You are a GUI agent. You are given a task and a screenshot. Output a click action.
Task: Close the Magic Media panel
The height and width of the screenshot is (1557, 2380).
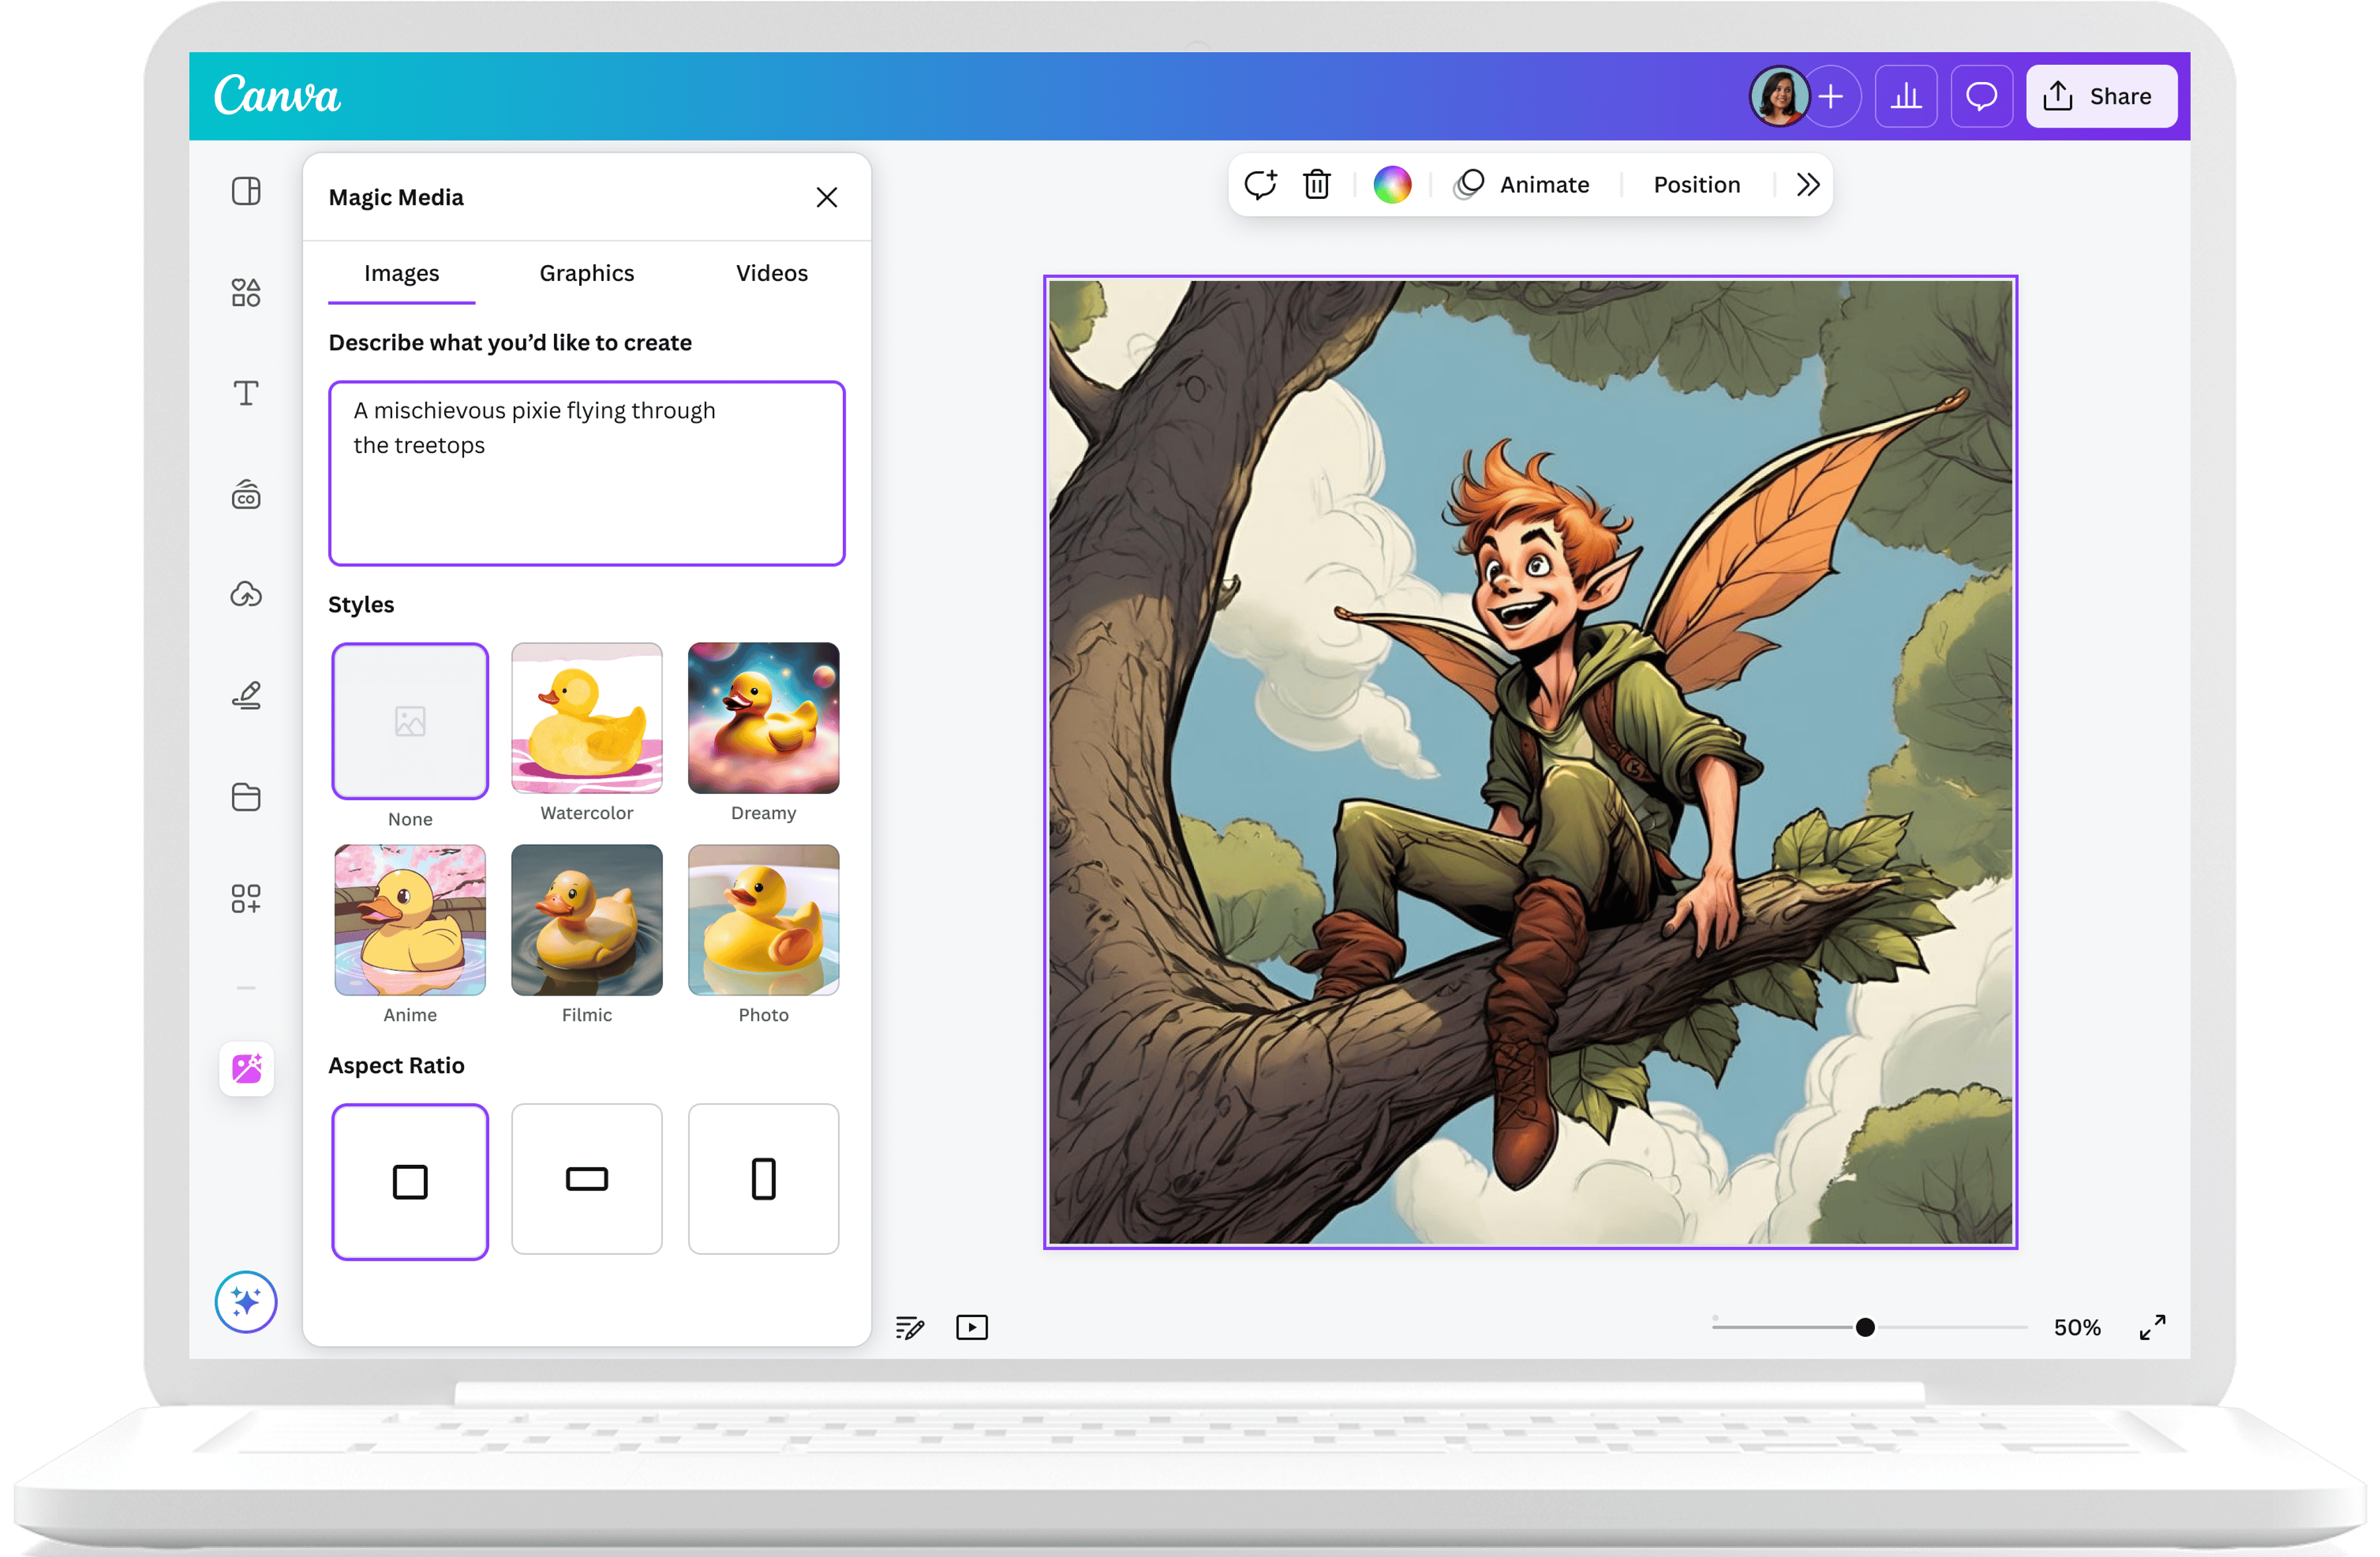[x=827, y=197]
